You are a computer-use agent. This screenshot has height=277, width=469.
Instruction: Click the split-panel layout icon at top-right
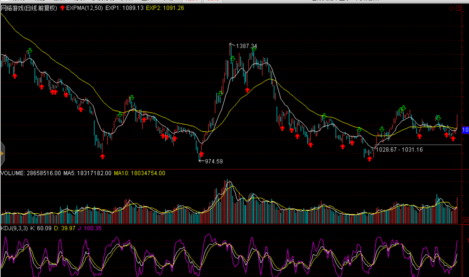(x=458, y=8)
